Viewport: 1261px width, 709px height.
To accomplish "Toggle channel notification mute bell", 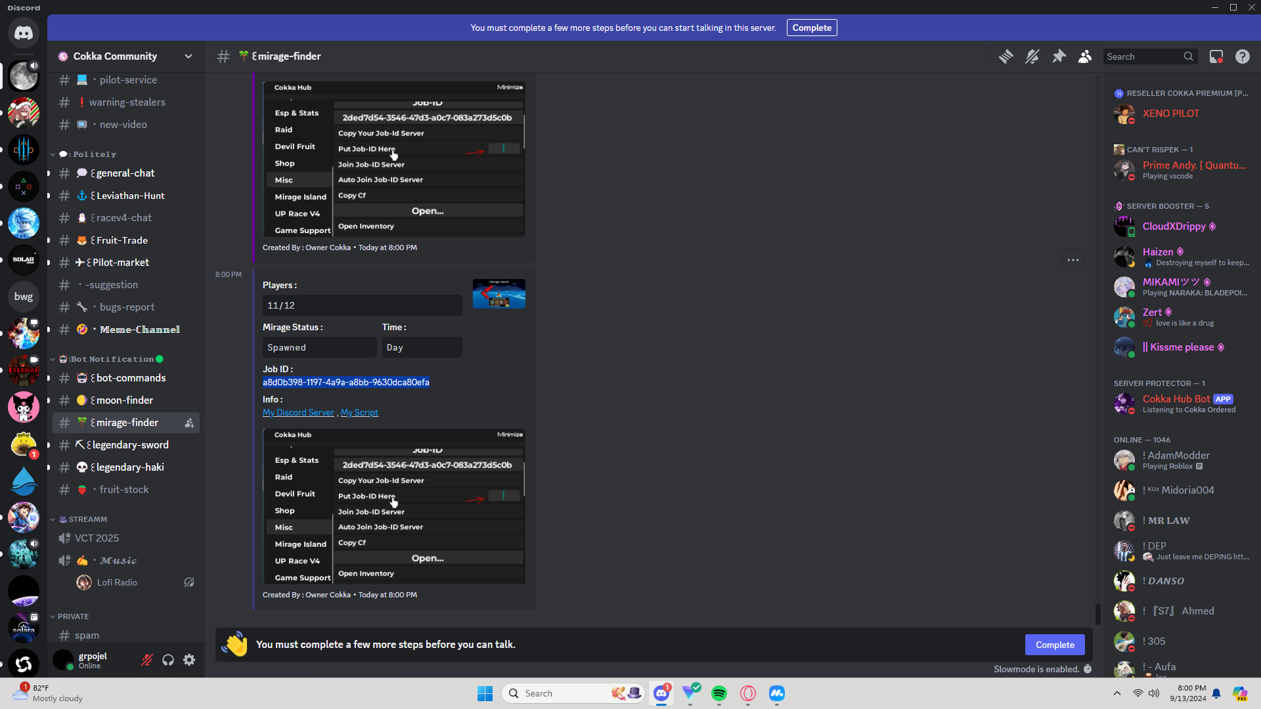I will [x=1032, y=56].
